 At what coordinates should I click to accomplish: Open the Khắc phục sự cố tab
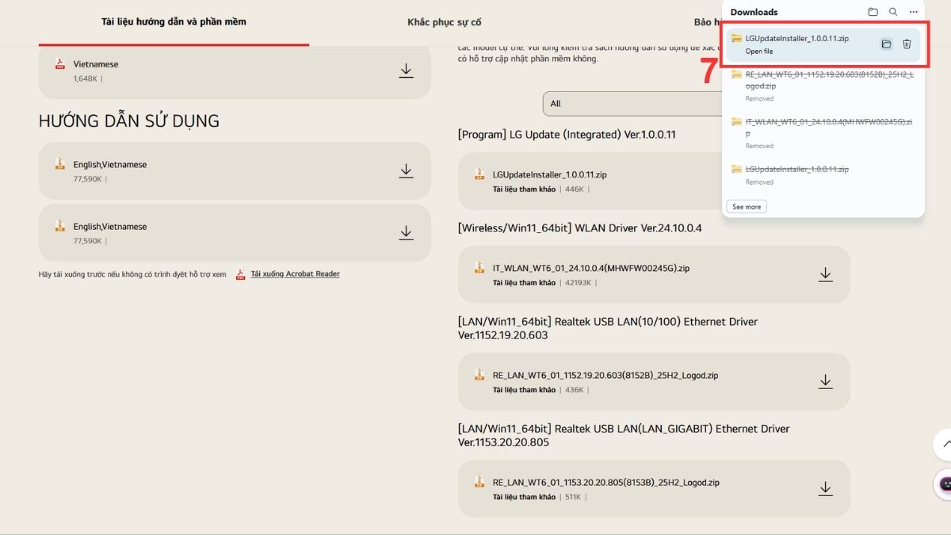click(445, 22)
